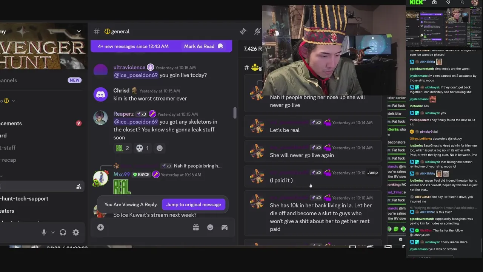The image size is (483, 272).
Task: Open user settings gear icon
Action: point(76,233)
